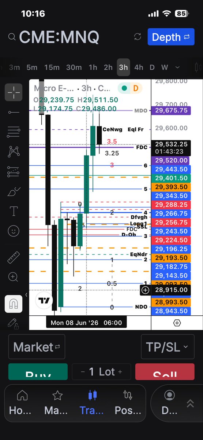Select the 15m timeframe
The height and width of the screenshot is (440, 203).
pos(52,67)
